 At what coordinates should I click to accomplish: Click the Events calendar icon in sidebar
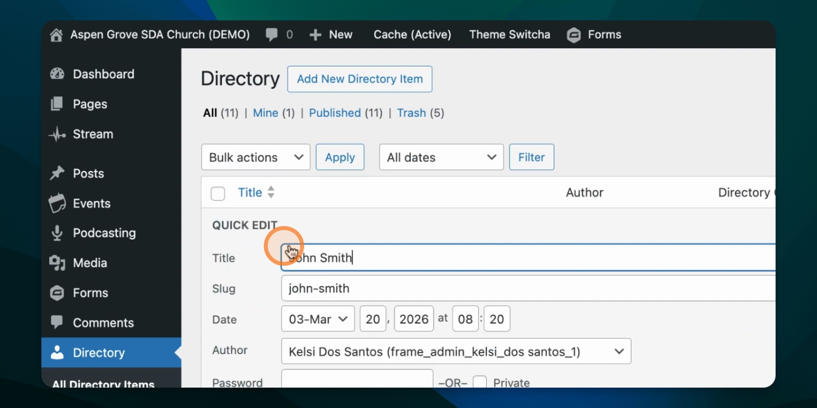pos(57,203)
